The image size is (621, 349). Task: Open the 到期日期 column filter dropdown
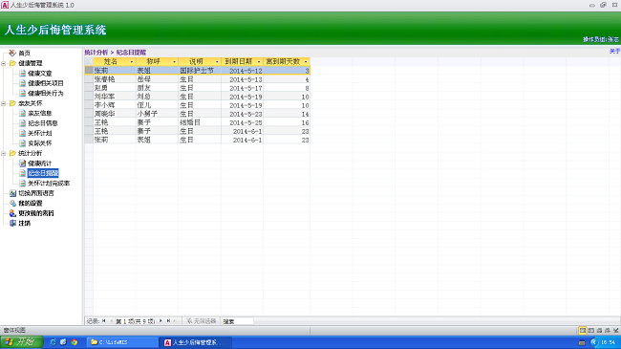(259, 62)
